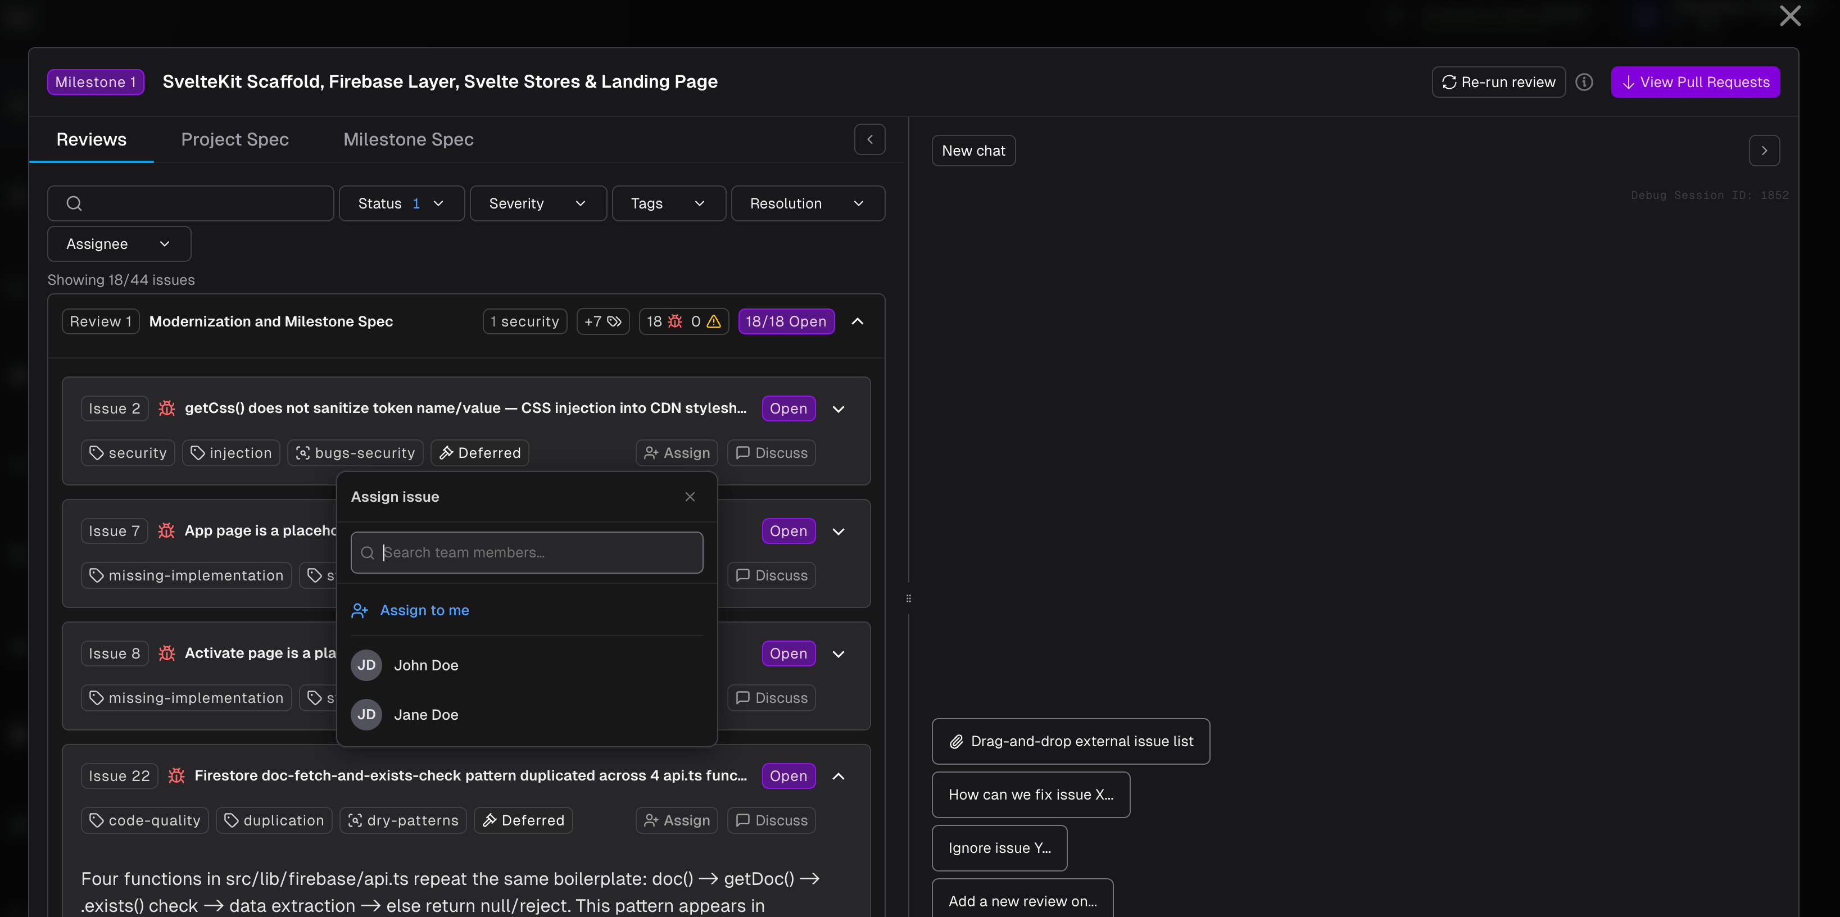Collapse Issue 22 details
Screen dimensions: 1840x917
(839, 777)
